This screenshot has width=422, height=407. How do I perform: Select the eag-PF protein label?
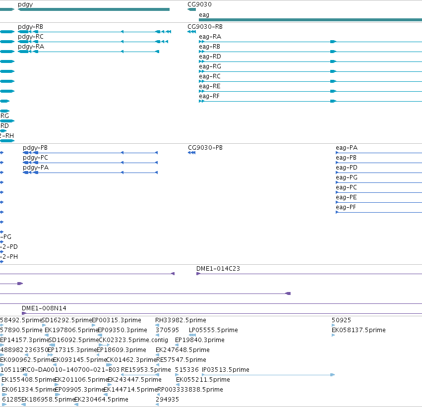click(346, 207)
